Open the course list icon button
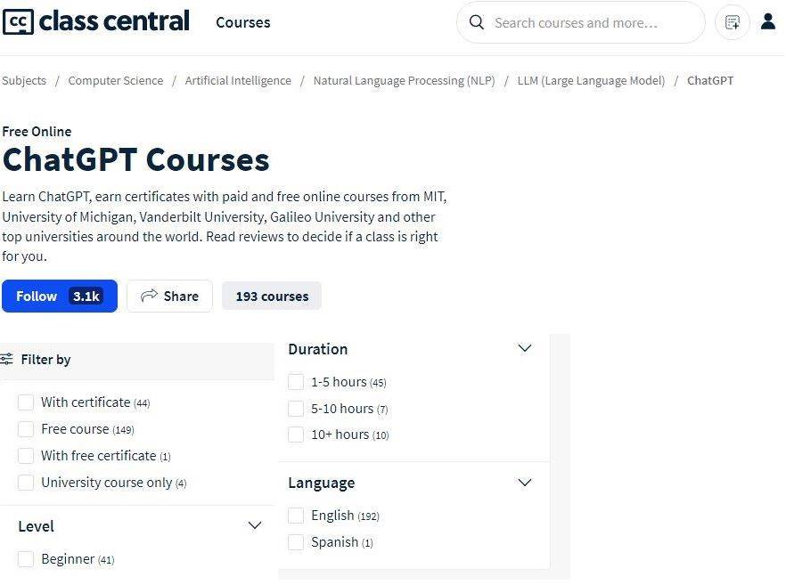Image resolution: width=786 pixels, height=585 pixels. click(x=733, y=22)
